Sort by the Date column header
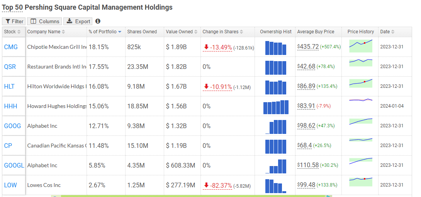 pos(395,32)
